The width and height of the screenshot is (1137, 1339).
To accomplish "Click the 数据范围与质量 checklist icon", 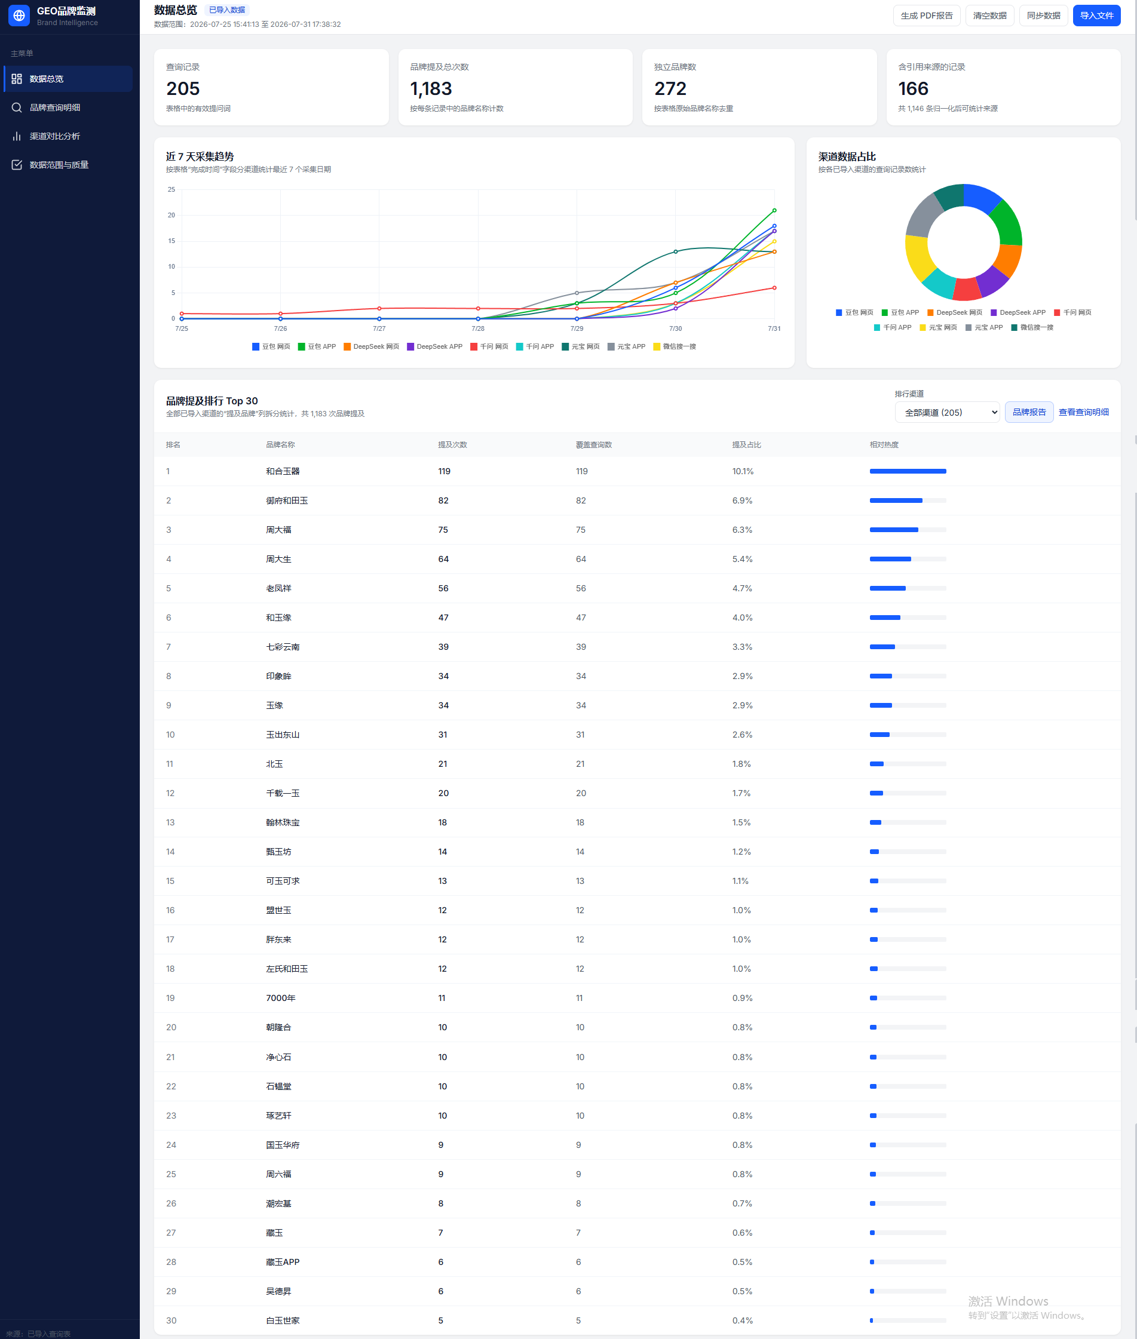I will [x=17, y=165].
